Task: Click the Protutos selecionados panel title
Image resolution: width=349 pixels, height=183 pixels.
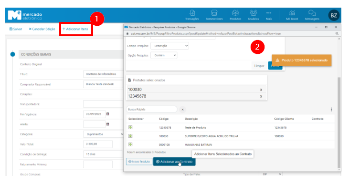Action: click(149, 80)
